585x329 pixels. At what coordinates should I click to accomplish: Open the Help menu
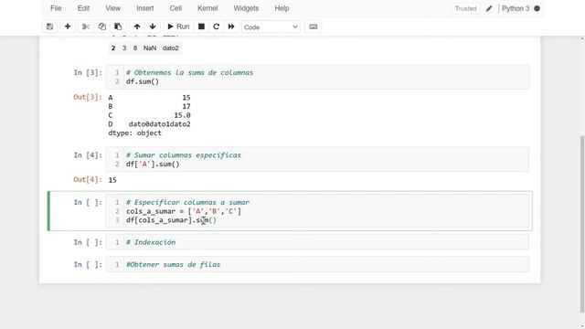point(282,8)
